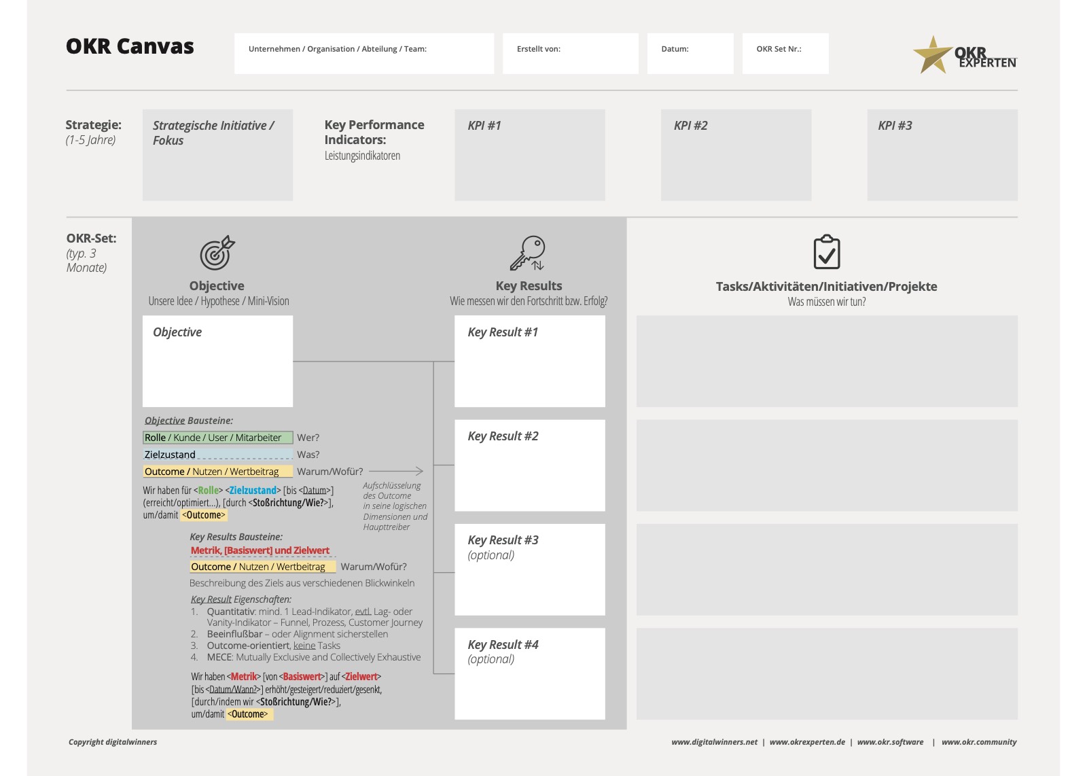This screenshot has width=1087, height=776.
Task: Click the tasks box beside Key Result #2
Action: [x=827, y=465]
